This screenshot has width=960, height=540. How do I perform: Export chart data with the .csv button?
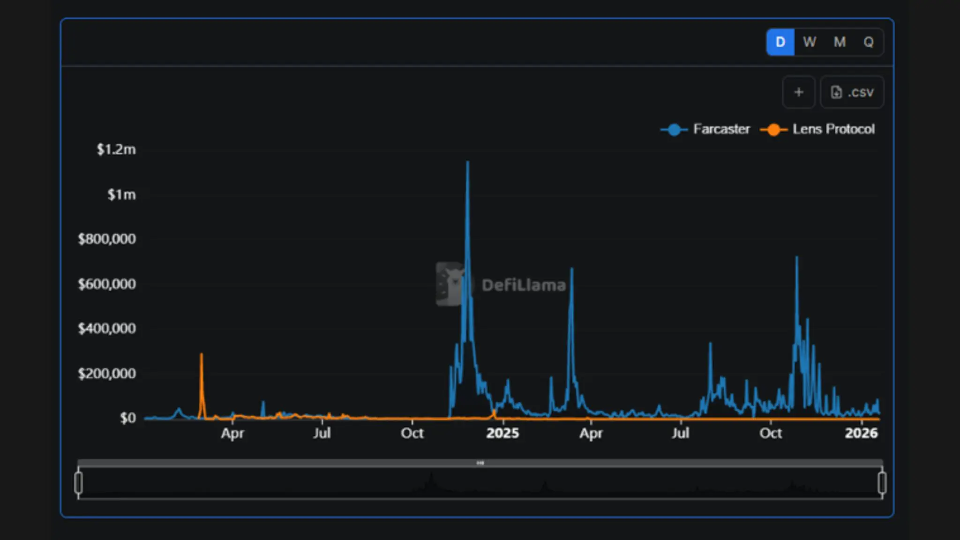(852, 92)
